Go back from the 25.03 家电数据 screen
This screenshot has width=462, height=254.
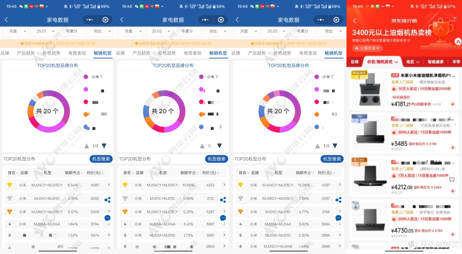pyautogui.click(x=237, y=20)
